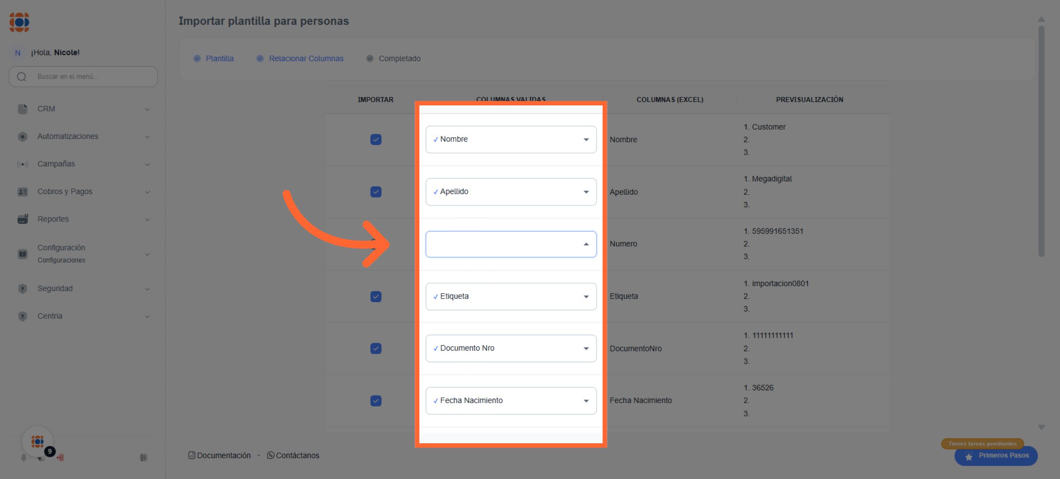Click the red logout icon
The width and height of the screenshot is (1060, 479).
click(61, 457)
